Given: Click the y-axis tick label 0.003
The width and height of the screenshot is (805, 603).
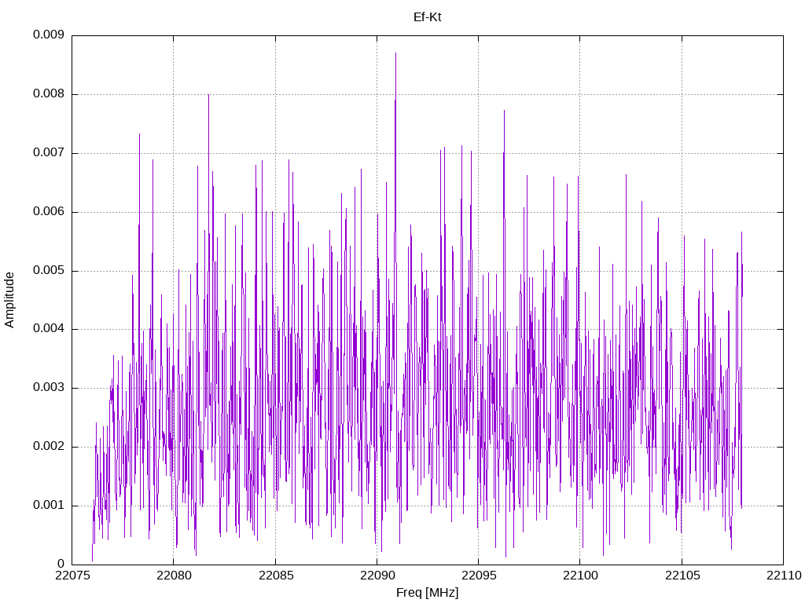Looking at the screenshot, I should click(49, 388).
